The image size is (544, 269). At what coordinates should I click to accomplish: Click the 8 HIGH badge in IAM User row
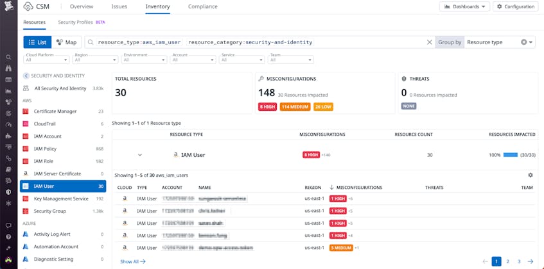[x=311, y=155]
